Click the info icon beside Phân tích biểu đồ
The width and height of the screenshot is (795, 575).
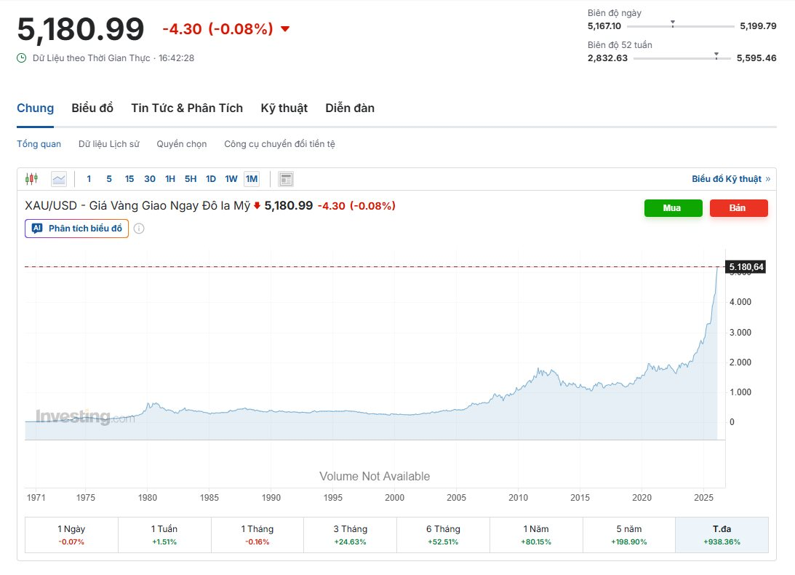(139, 229)
